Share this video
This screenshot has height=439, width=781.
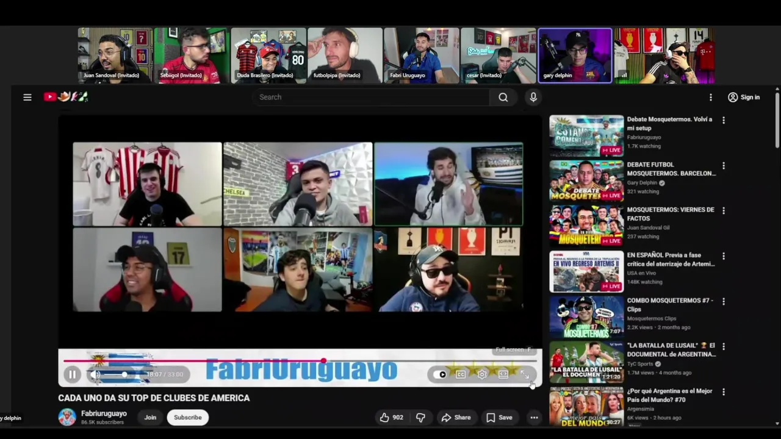coord(456,418)
